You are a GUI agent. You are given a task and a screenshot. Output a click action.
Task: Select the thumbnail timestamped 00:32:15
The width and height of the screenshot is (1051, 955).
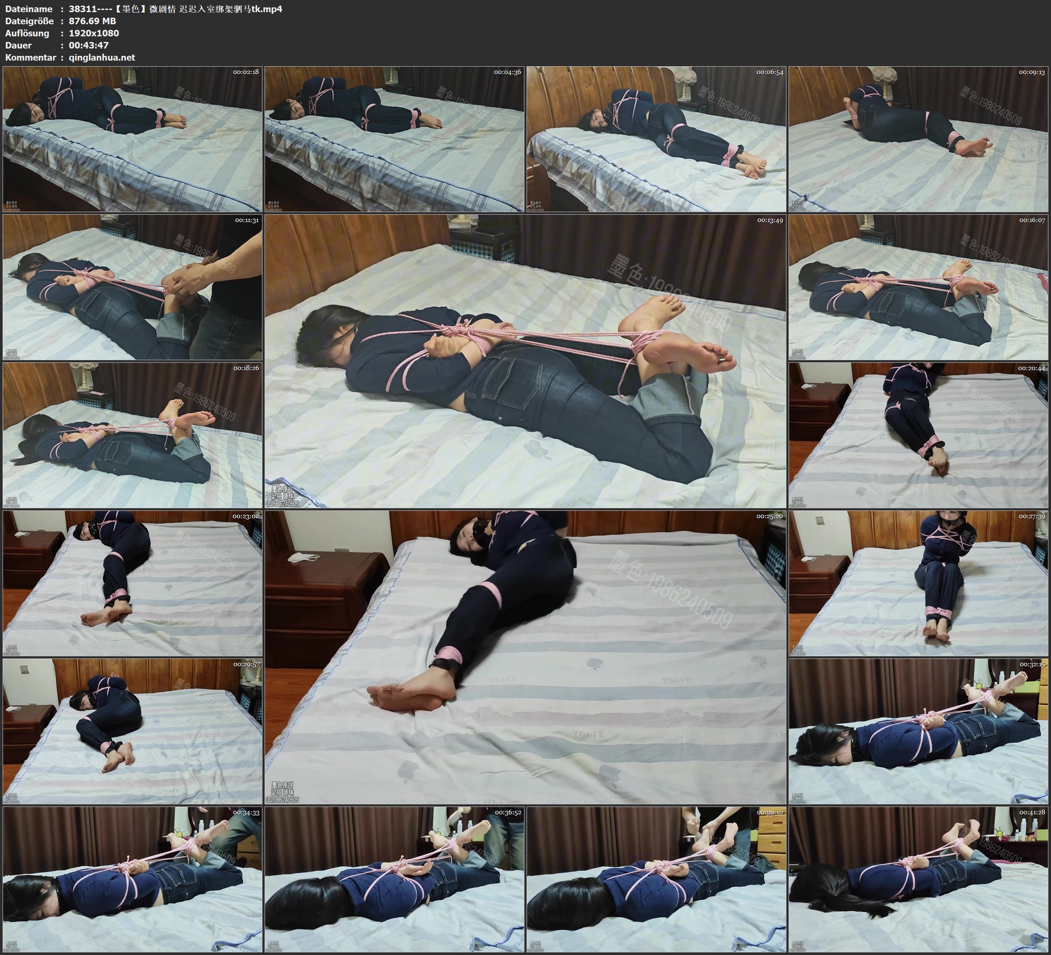[918, 731]
